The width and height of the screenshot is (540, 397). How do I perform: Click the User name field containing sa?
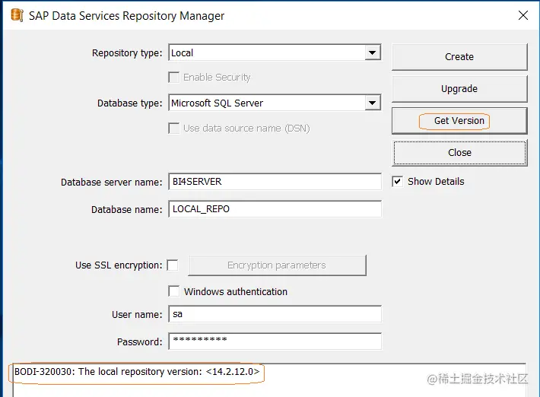point(275,314)
